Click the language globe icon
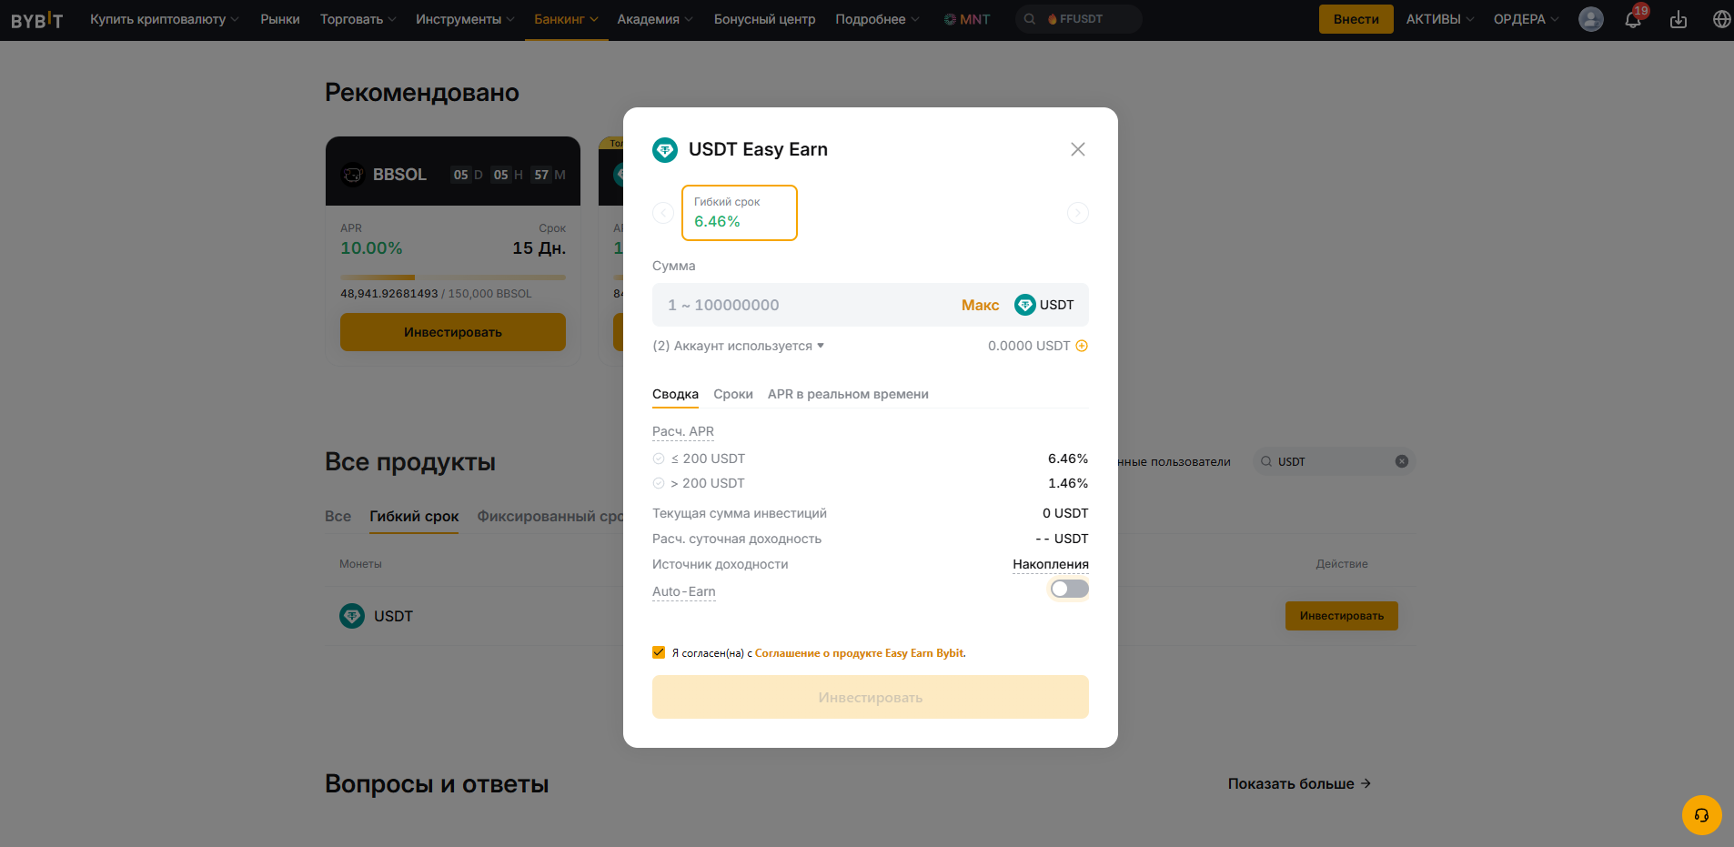This screenshot has width=1734, height=847. click(x=1721, y=18)
